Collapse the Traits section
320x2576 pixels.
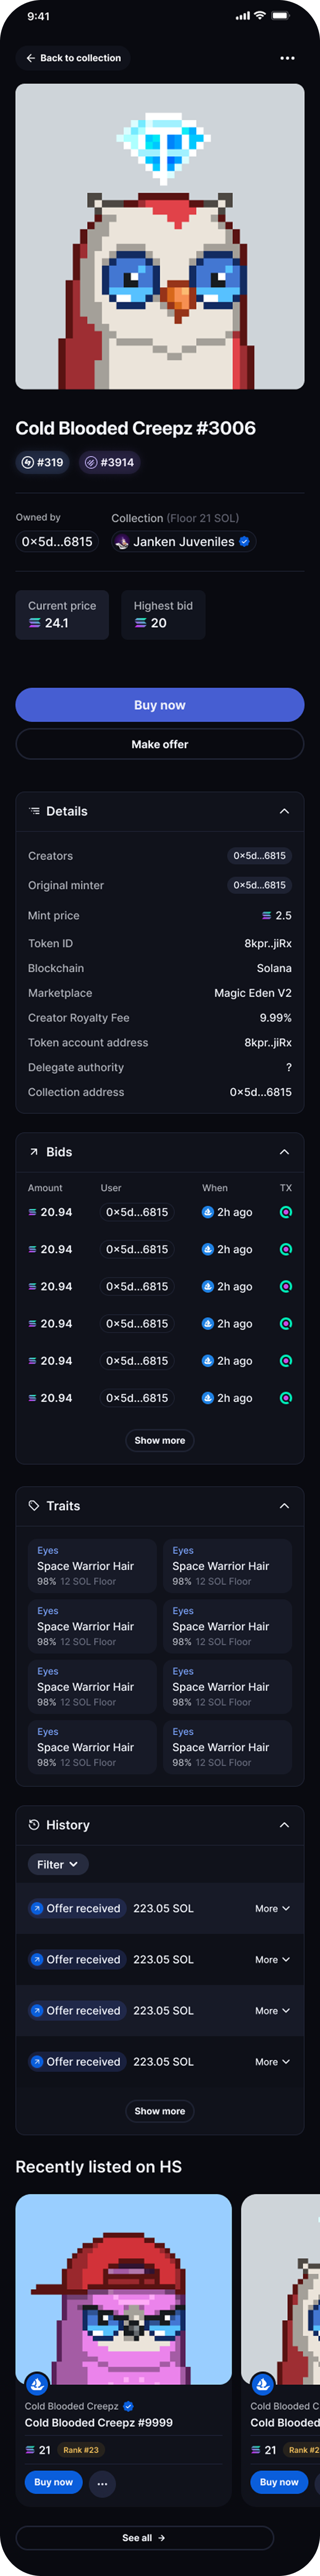(x=284, y=1506)
